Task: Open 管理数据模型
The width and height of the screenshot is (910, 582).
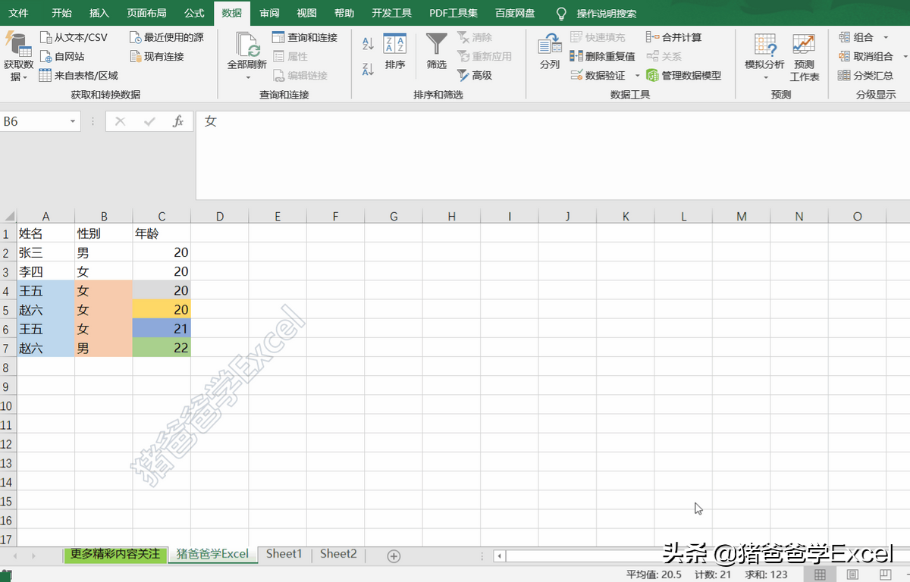Action: pos(683,75)
